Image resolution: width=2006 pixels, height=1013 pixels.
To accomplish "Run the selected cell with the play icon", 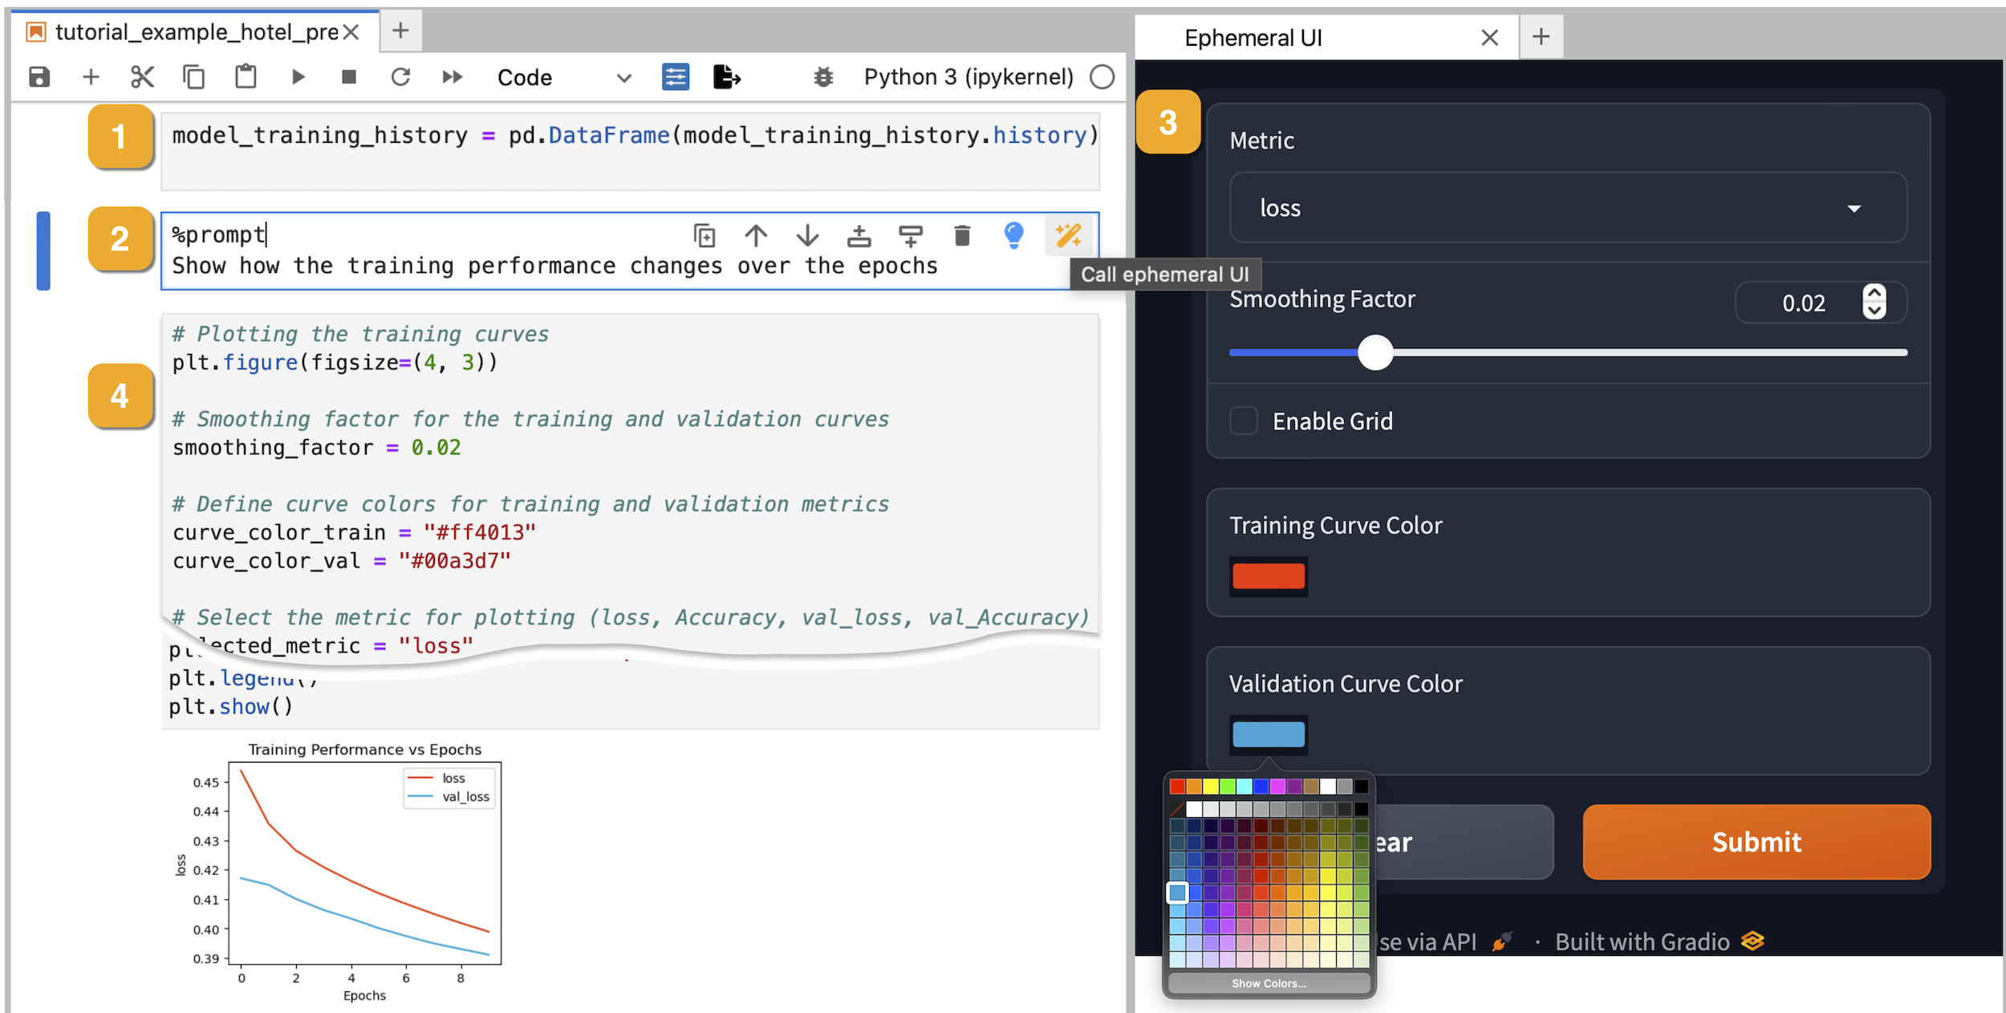I will pyautogui.click(x=298, y=77).
